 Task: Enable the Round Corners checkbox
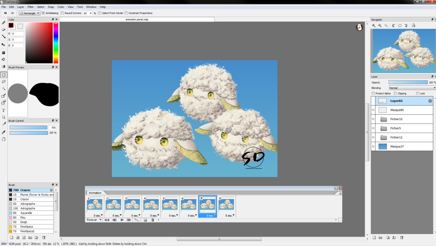(x=62, y=13)
